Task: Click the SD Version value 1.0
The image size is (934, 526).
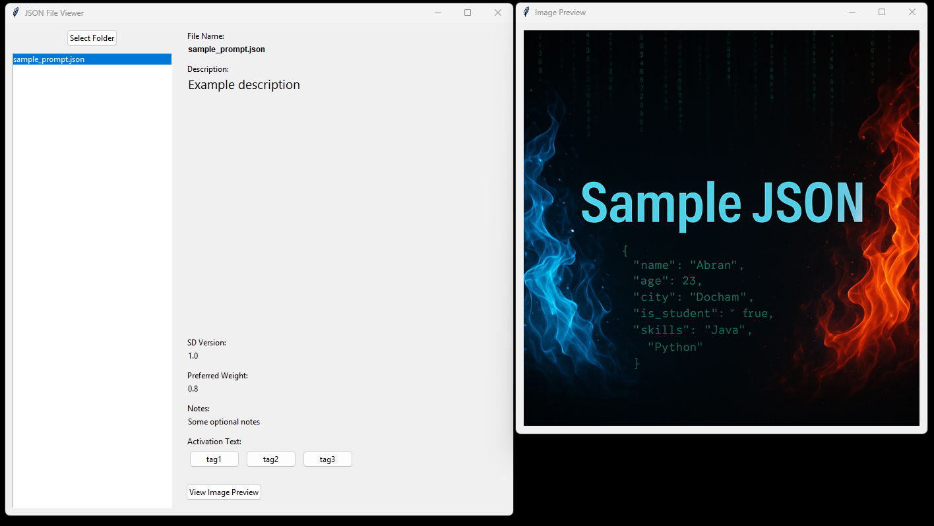Action: click(x=193, y=355)
